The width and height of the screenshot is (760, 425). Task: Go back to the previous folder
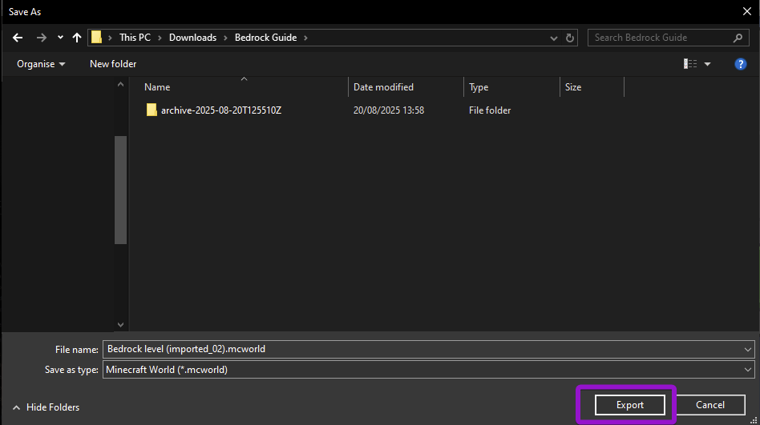point(18,38)
